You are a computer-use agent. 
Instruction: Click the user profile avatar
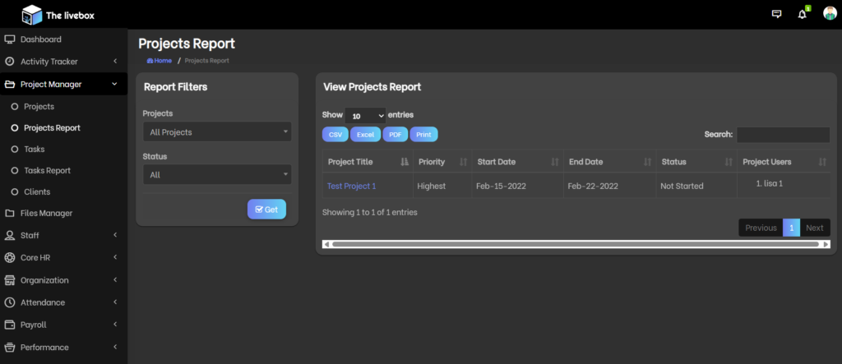coord(830,14)
